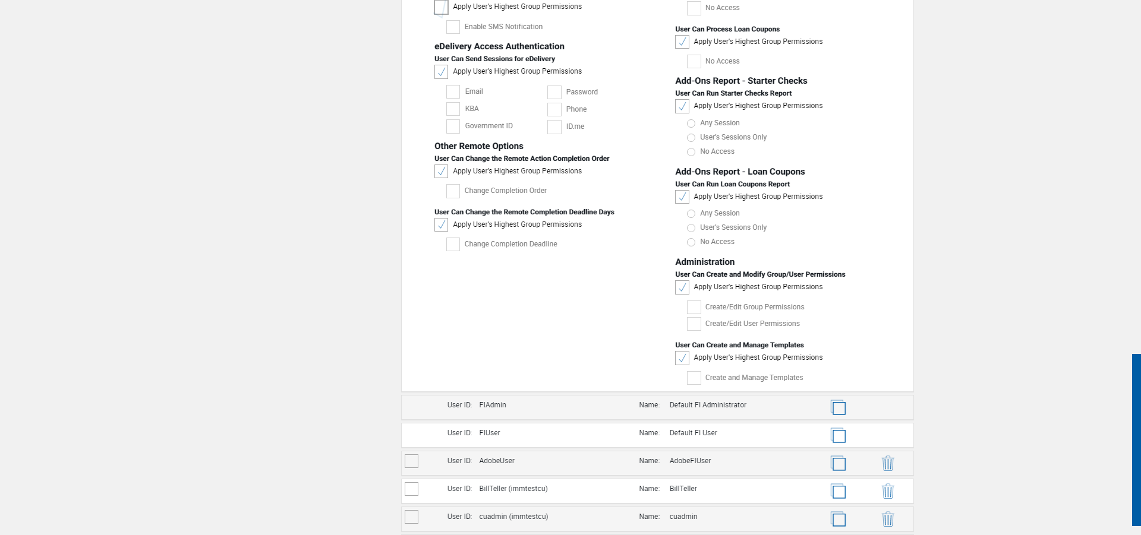Copy the BillTeller user entry

pos(838,491)
